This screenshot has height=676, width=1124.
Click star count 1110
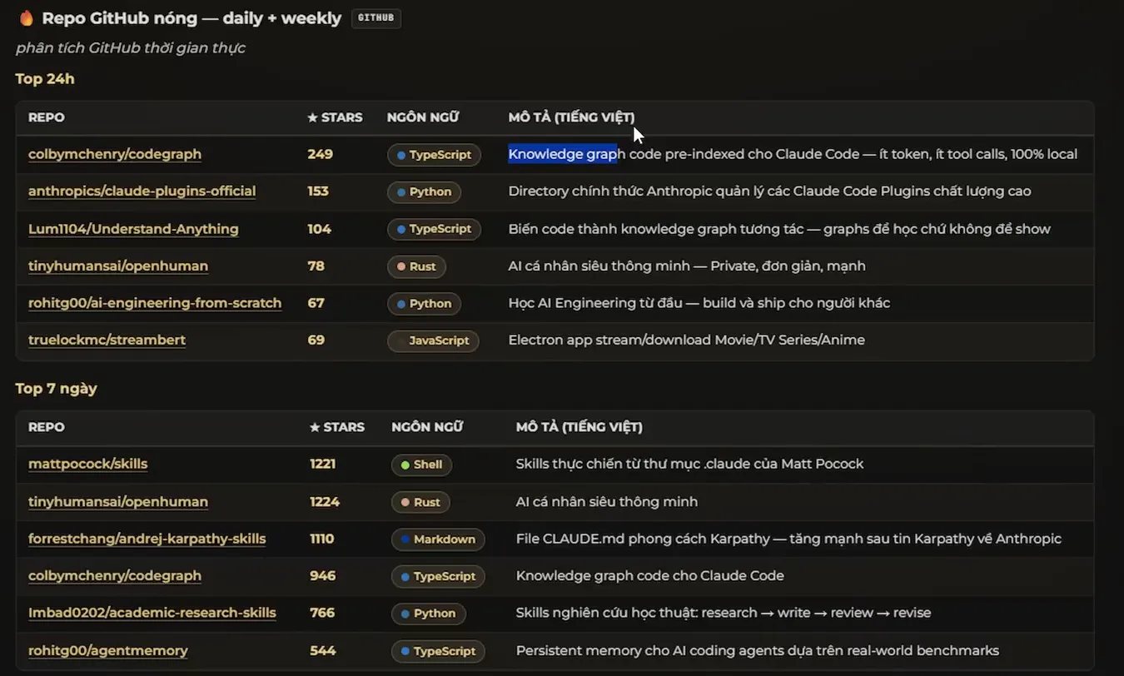(x=321, y=539)
